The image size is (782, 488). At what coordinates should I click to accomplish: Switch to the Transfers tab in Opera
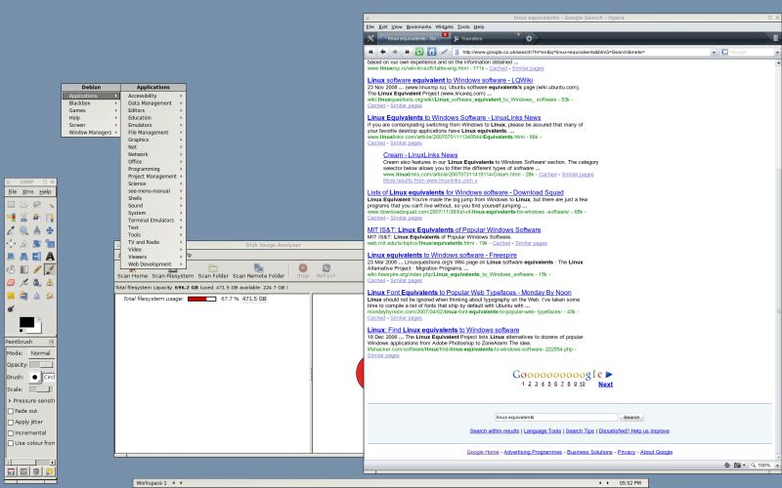pos(486,38)
